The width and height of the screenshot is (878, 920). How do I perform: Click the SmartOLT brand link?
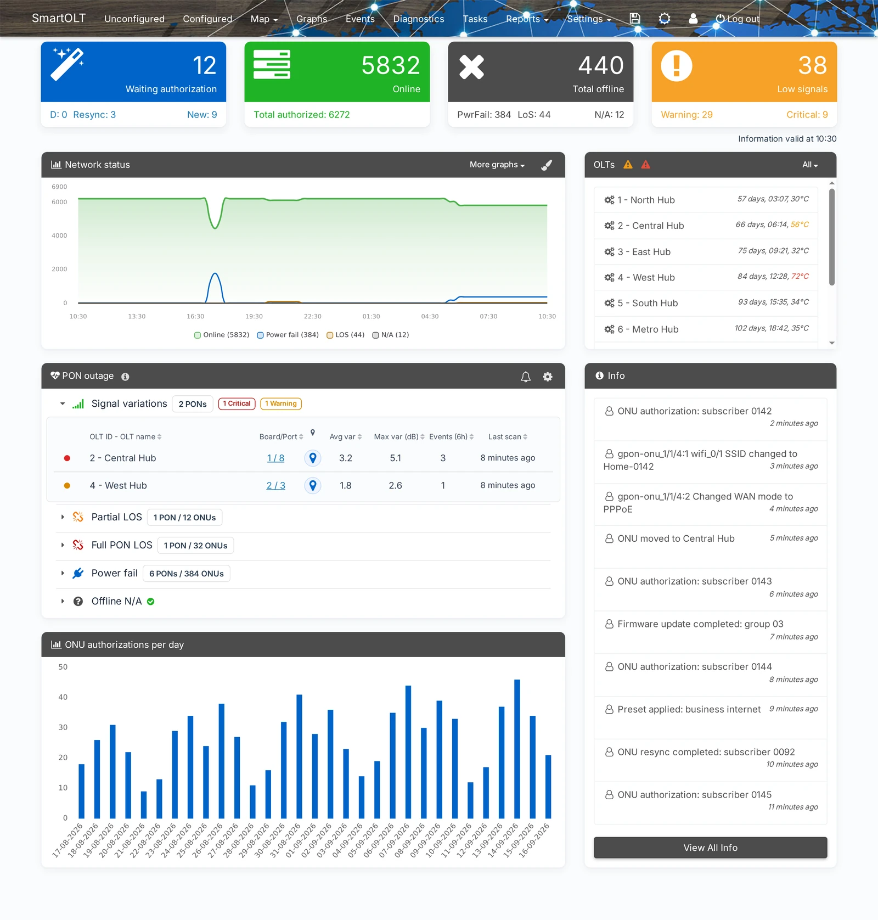tap(59, 18)
